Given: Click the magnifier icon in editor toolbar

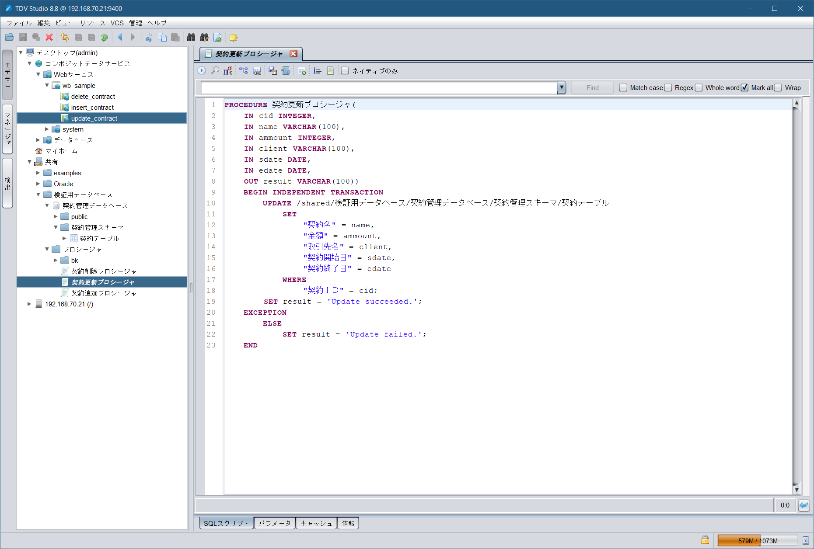Looking at the screenshot, I should coord(215,71).
